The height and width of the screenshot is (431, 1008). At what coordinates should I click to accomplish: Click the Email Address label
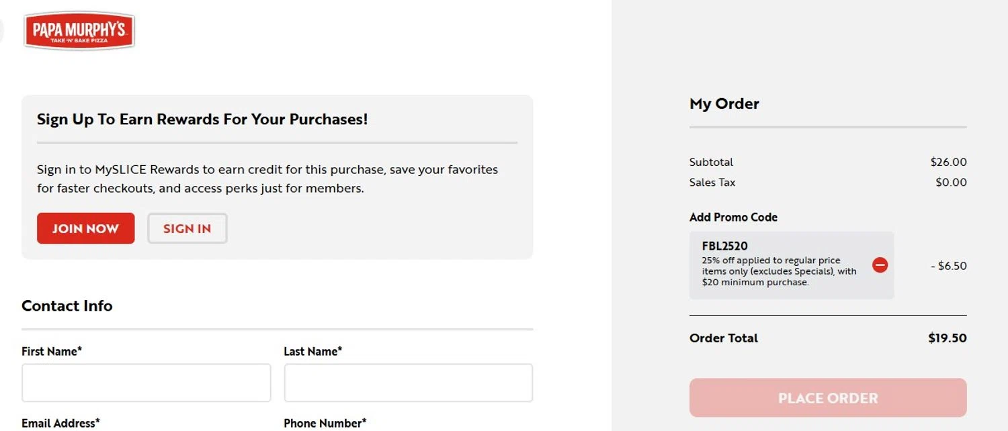[x=60, y=423]
